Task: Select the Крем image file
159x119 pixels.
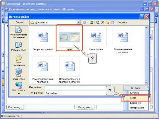Action: tap(70, 39)
